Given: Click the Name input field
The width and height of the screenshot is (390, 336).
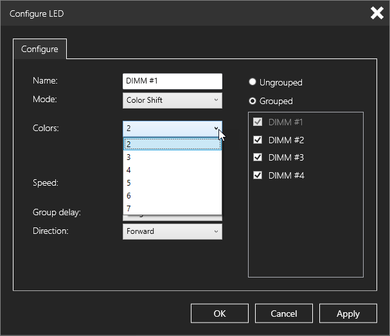Looking at the screenshot, I should coord(172,81).
